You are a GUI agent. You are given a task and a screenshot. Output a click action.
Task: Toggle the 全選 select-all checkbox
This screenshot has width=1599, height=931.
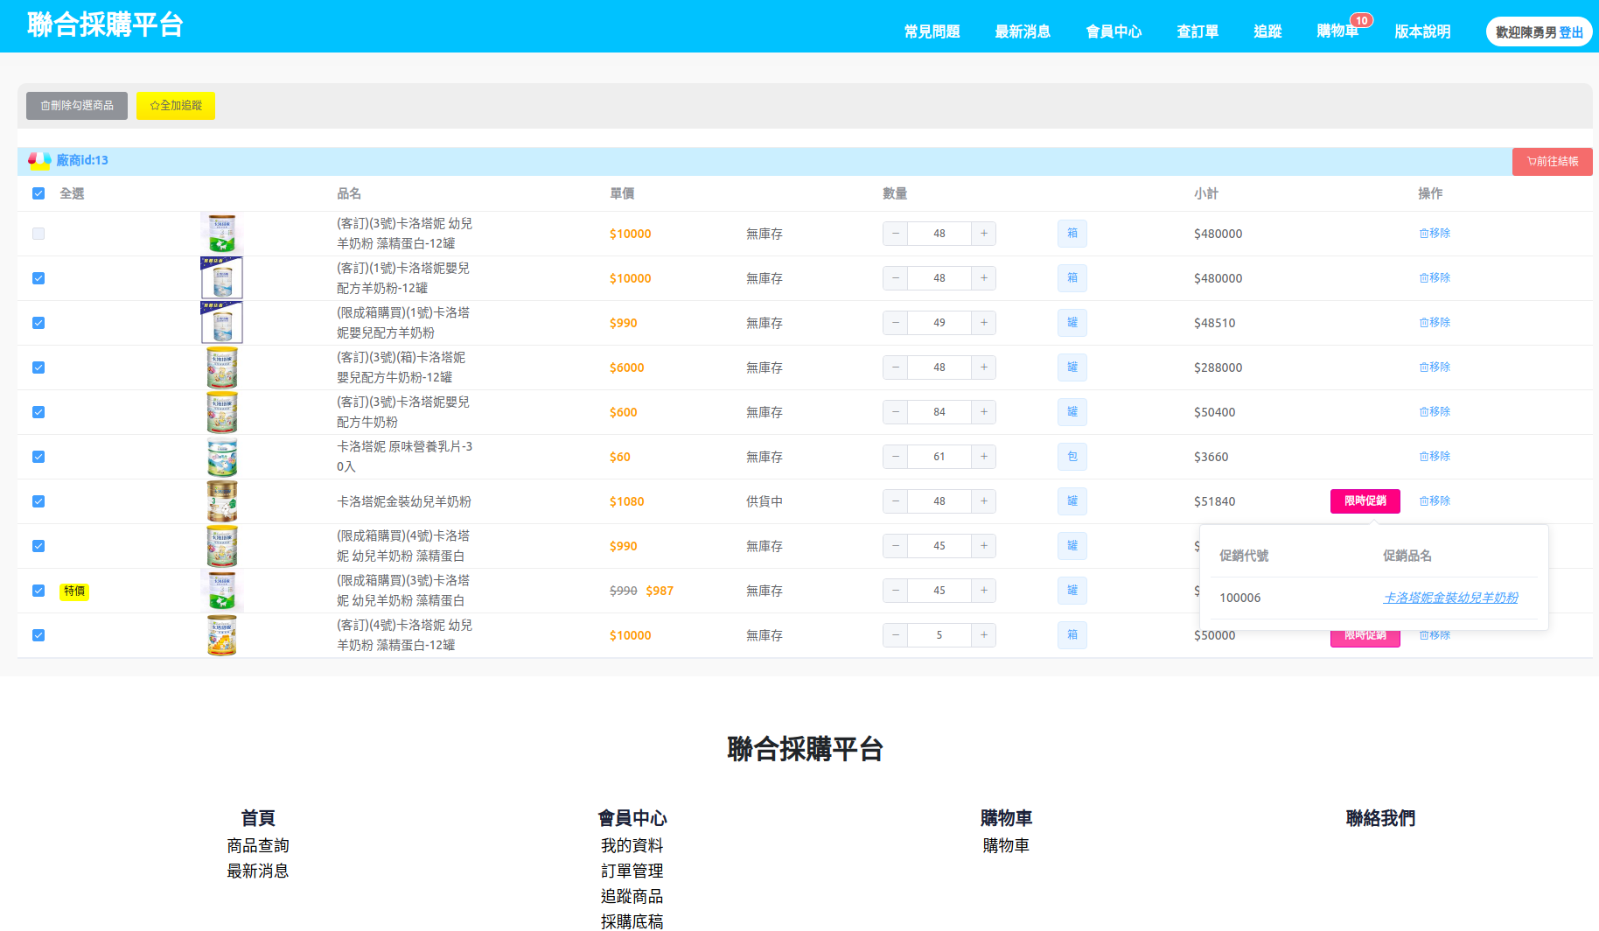[x=38, y=193]
